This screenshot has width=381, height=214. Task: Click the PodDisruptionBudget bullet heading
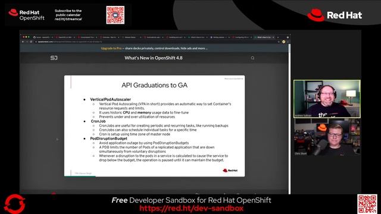pyautogui.click(x=108, y=139)
